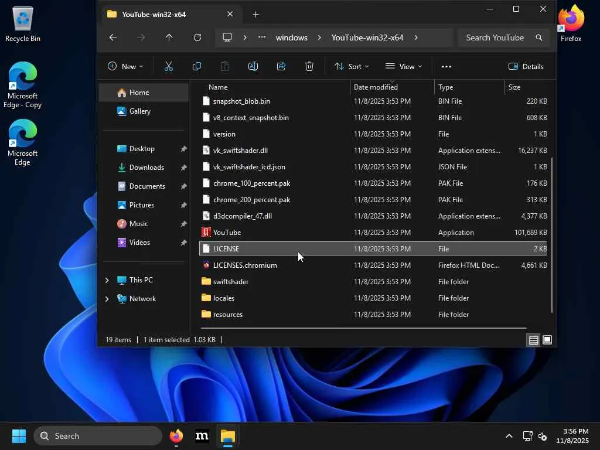The image size is (600, 450).
Task: Click the Rename icon in toolbar
Action: click(253, 67)
